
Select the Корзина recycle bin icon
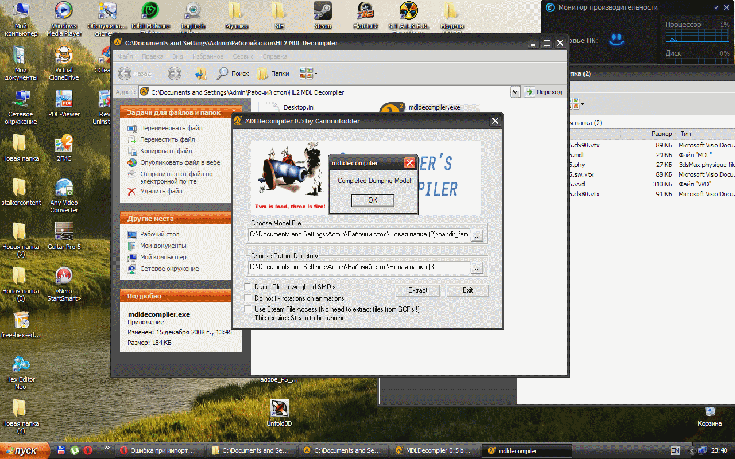[x=710, y=415]
